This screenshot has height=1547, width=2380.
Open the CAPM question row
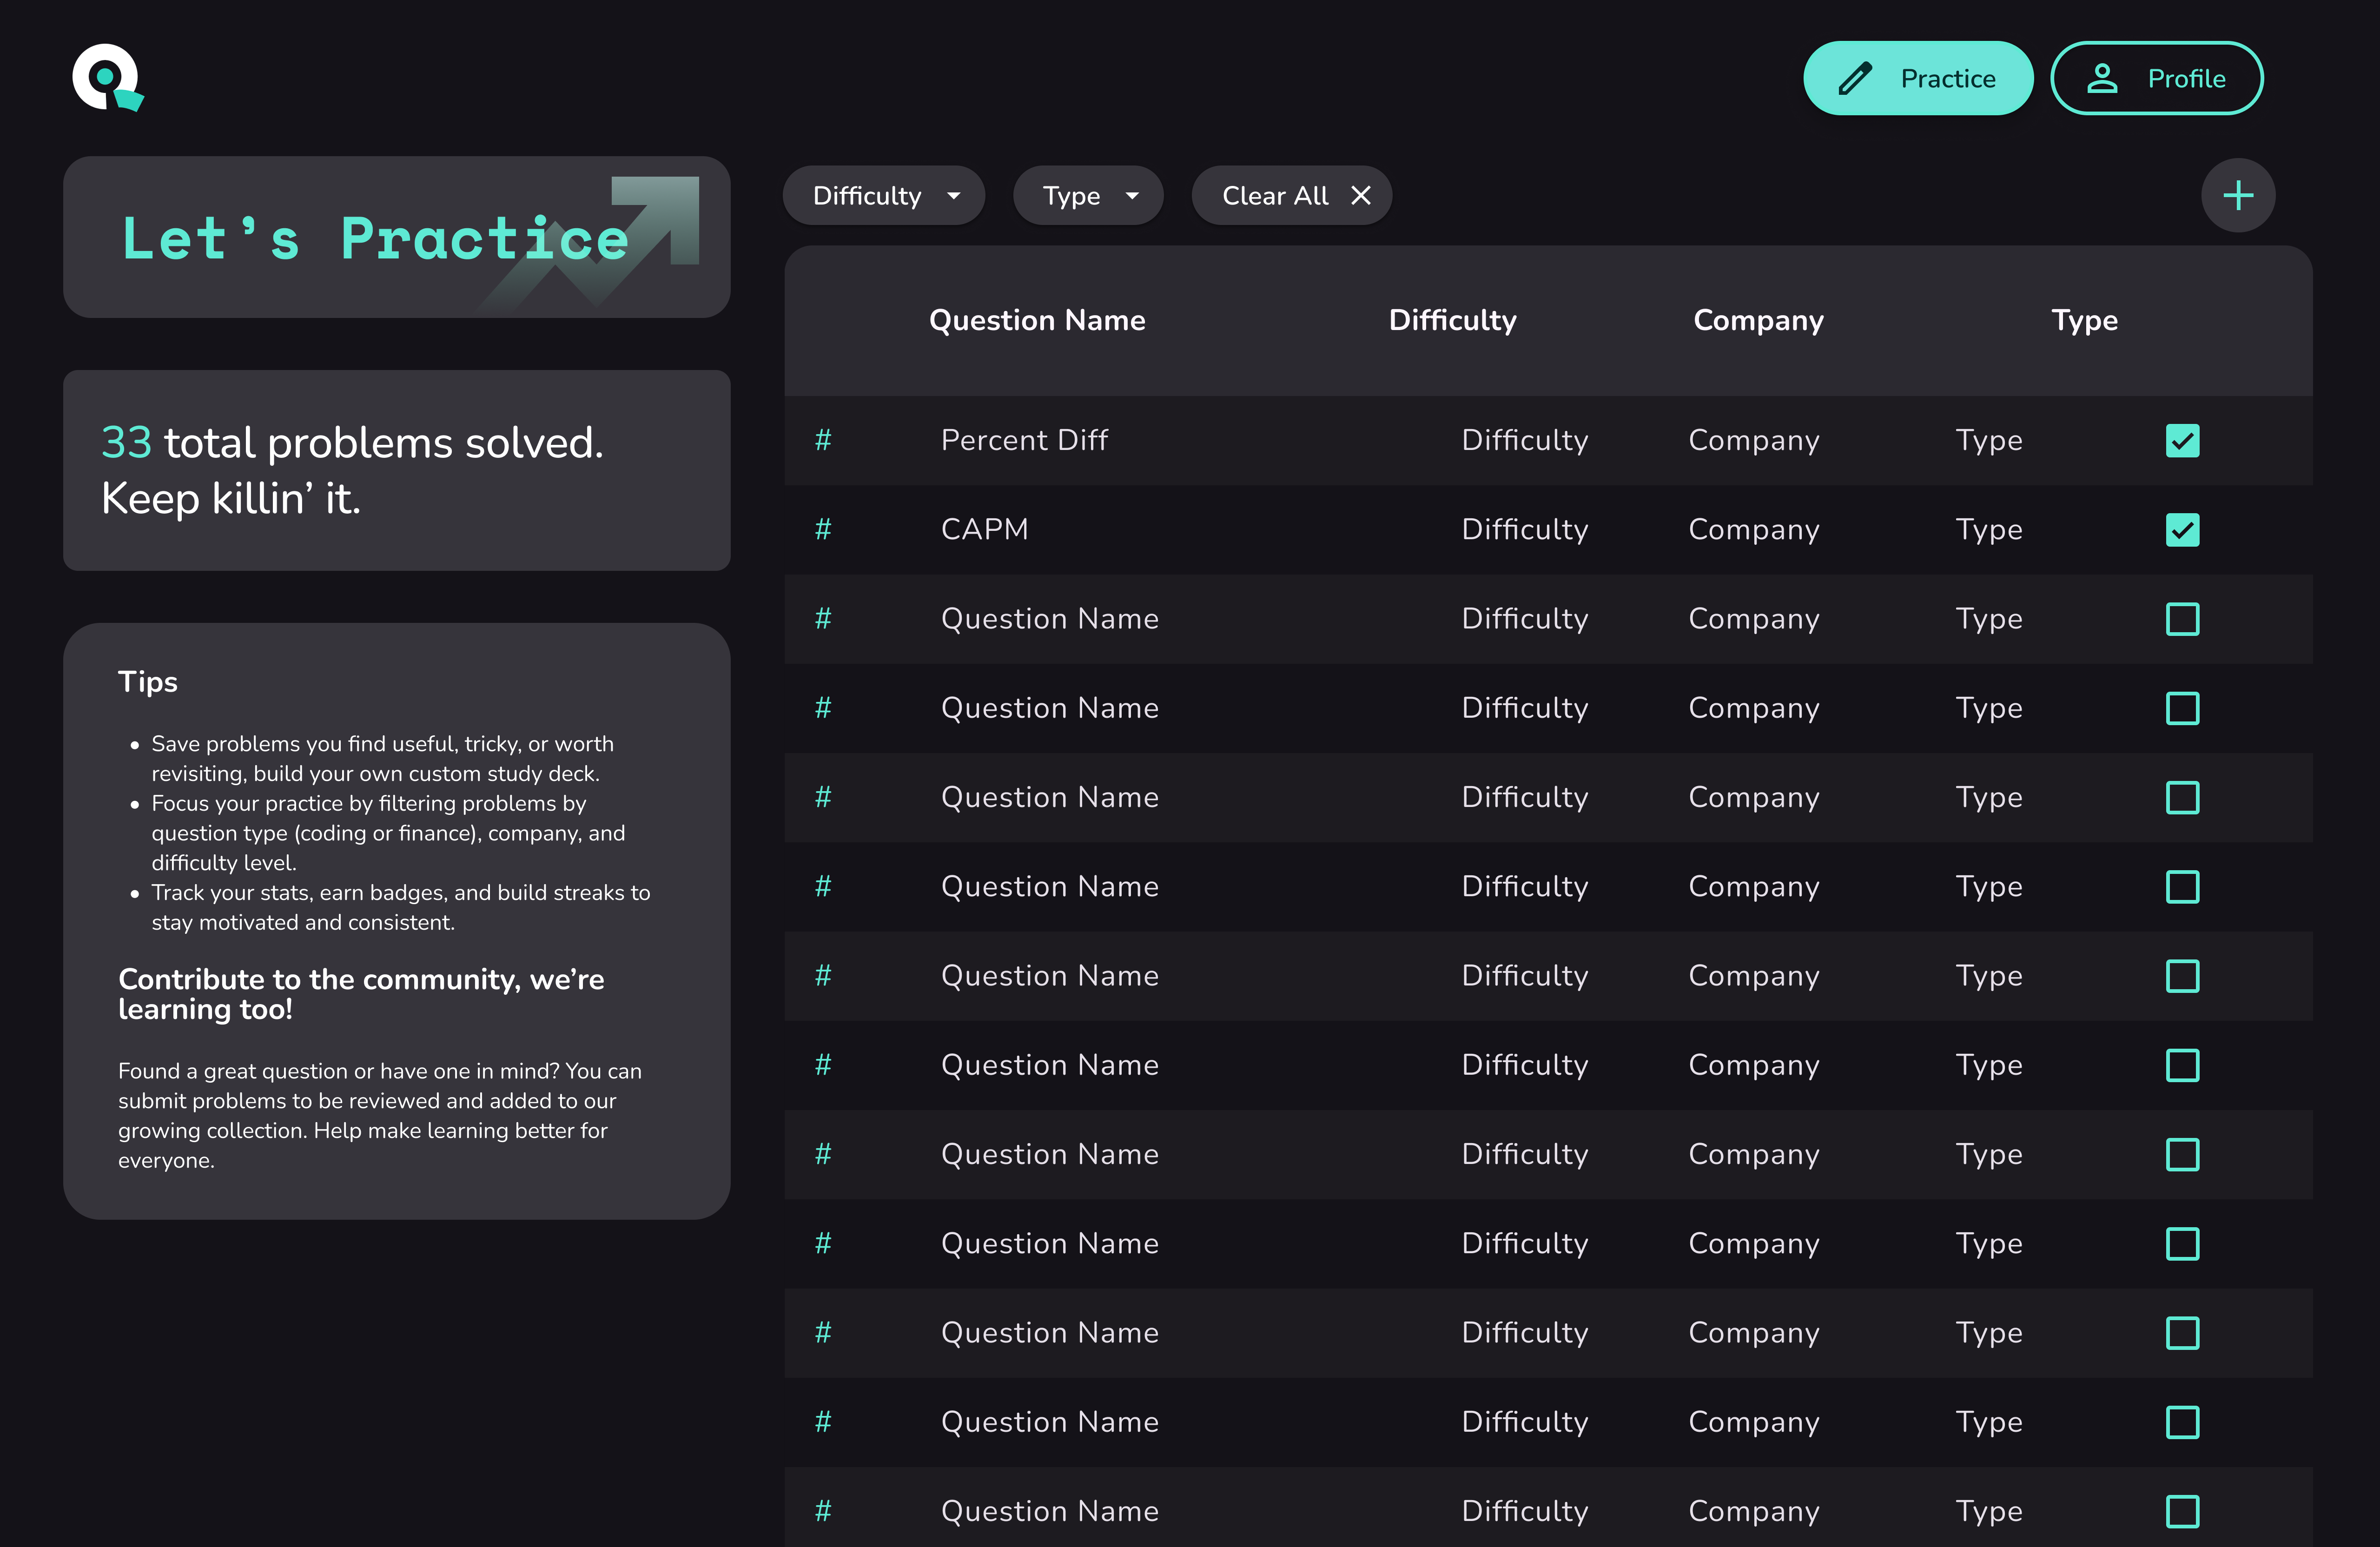(x=985, y=529)
